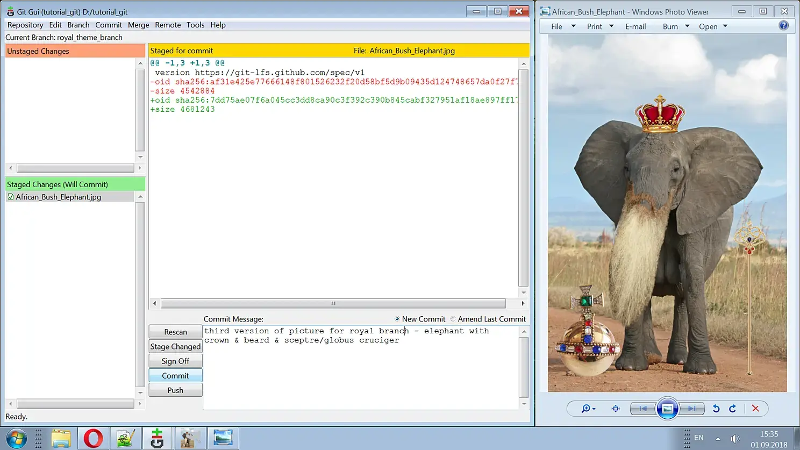Click the Actual Size icon in Photo Viewer
The image size is (800, 450).
click(616, 409)
